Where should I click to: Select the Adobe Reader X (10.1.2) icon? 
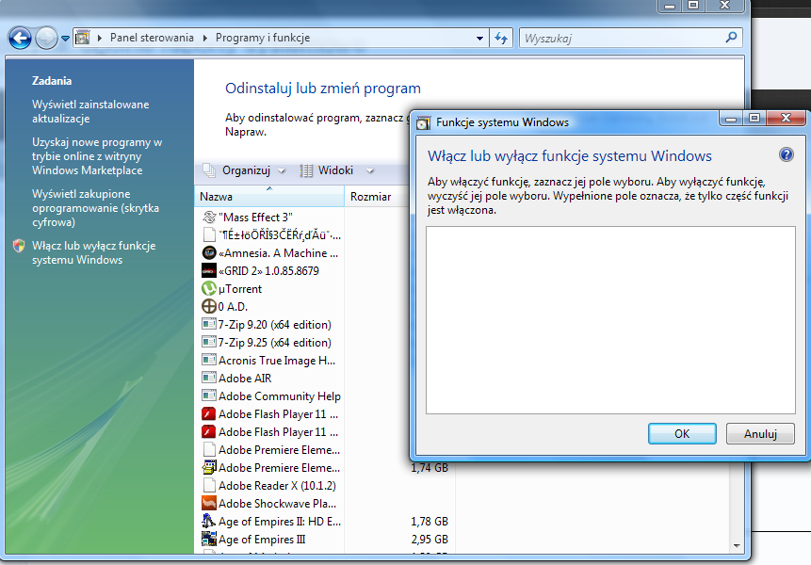click(209, 485)
